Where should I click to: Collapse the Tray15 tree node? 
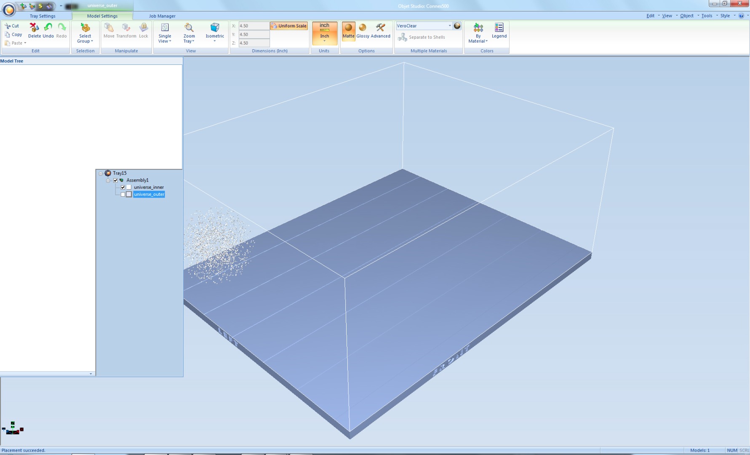(x=101, y=173)
